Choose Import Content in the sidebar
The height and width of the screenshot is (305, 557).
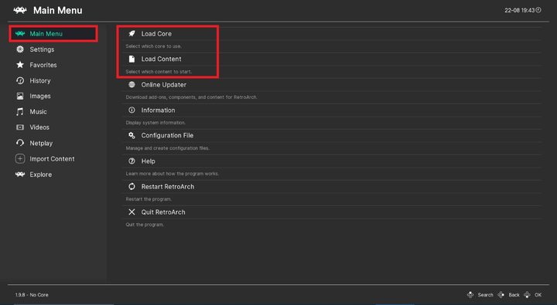[53, 158]
